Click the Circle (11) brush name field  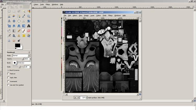[24, 63]
